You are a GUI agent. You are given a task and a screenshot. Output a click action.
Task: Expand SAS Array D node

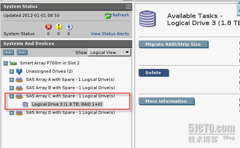[12, 113]
